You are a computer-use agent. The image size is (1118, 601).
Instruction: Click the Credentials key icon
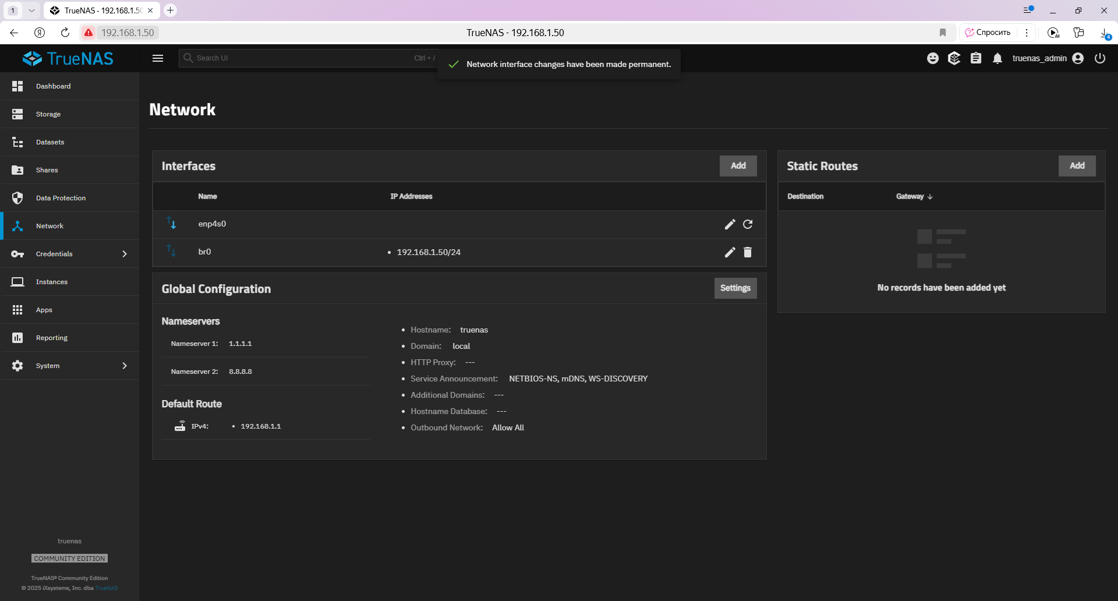coord(17,254)
